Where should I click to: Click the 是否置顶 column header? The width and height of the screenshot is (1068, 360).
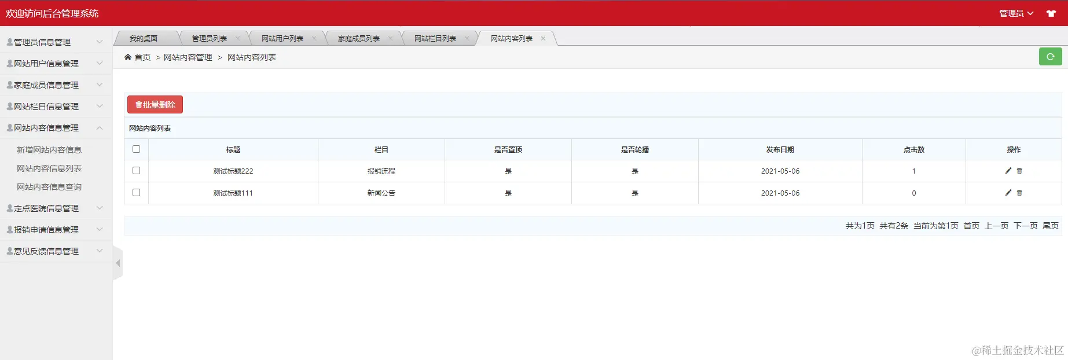coord(508,150)
